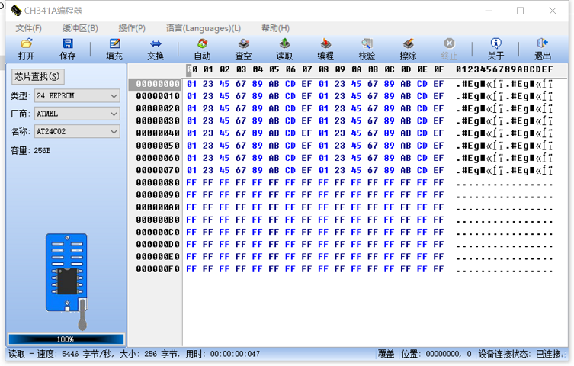Open the 文件(F) menu

click(x=28, y=28)
